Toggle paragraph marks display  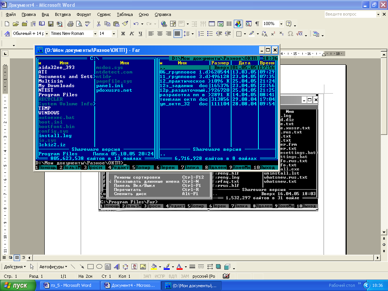coord(257,24)
